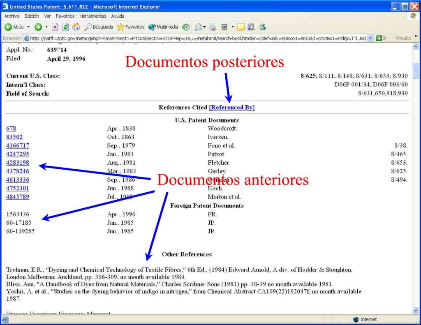Click the Windows flag logo in the menu bar
This screenshot has width=421, height=325.
click(x=414, y=16)
